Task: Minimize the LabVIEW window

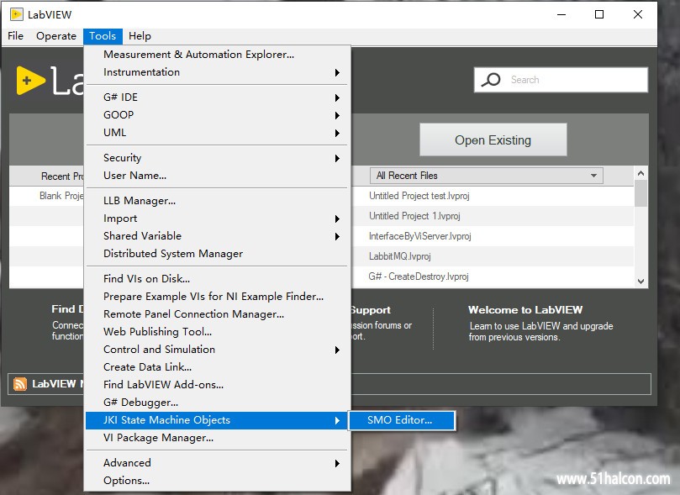Action: (x=561, y=14)
